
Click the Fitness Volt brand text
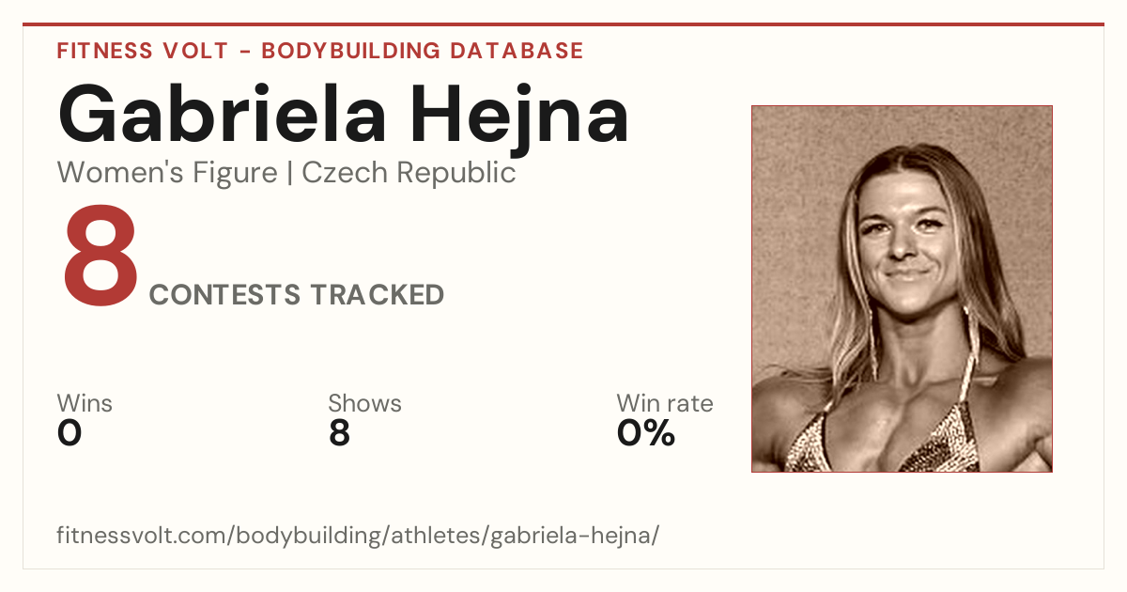(142, 51)
